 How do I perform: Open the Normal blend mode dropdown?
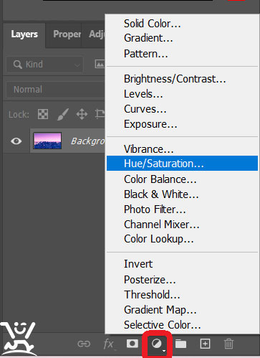click(55, 90)
